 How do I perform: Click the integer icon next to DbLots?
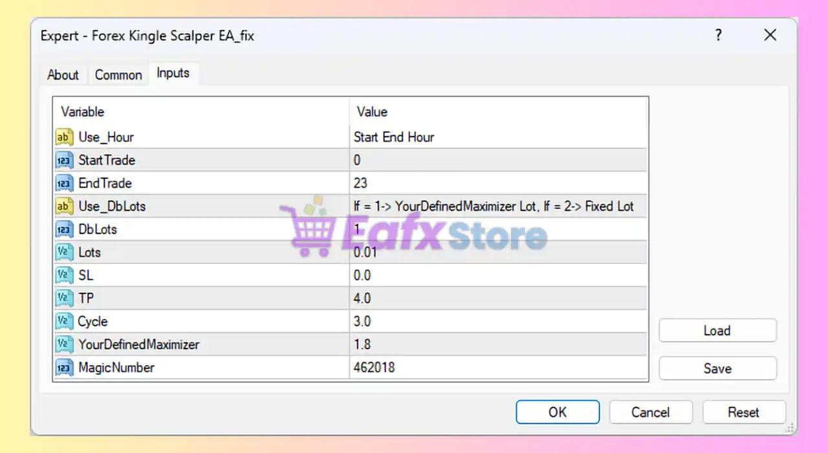(x=65, y=230)
